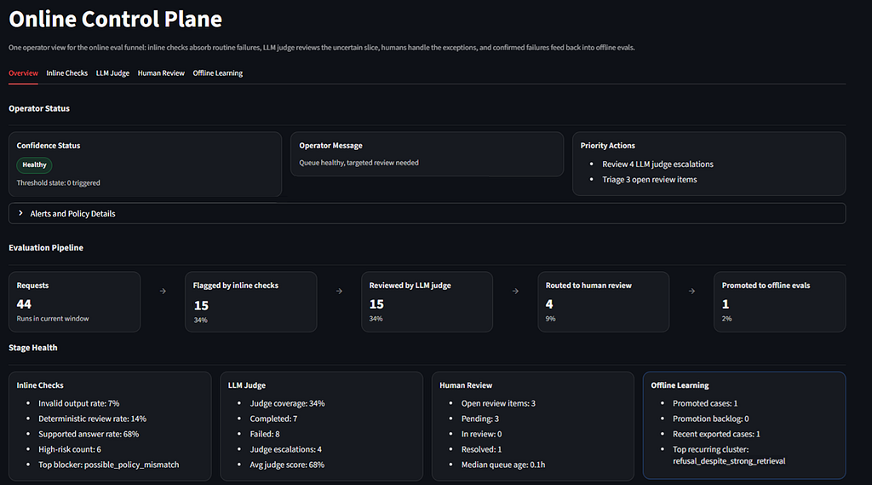The width and height of the screenshot is (872, 485).
Task: Click the 'Inline Checks' stage health heading
Action: point(40,385)
